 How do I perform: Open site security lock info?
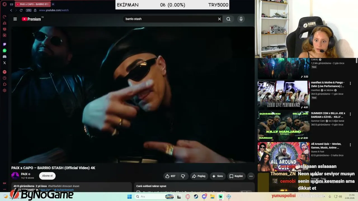click(35, 10)
